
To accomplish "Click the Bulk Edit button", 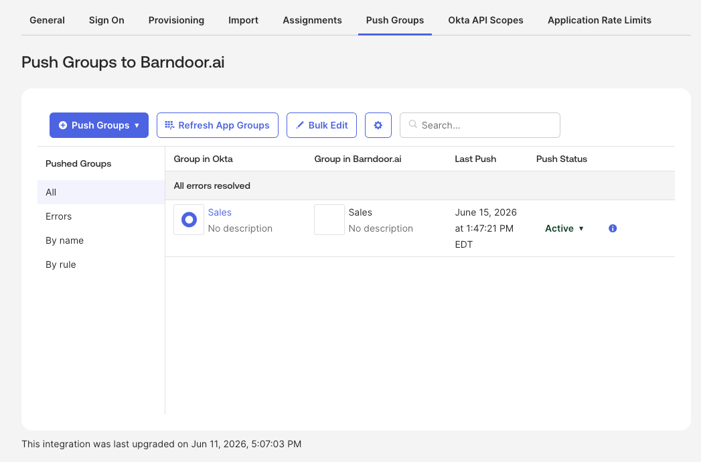I will click(x=321, y=125).
